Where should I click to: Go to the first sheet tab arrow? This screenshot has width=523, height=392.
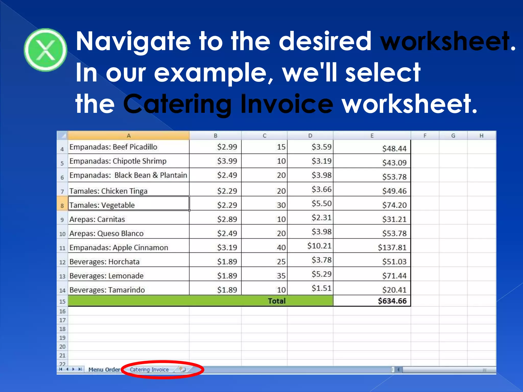pos(61,369)
